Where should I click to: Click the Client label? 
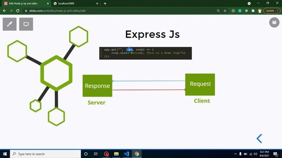(202, 101)
